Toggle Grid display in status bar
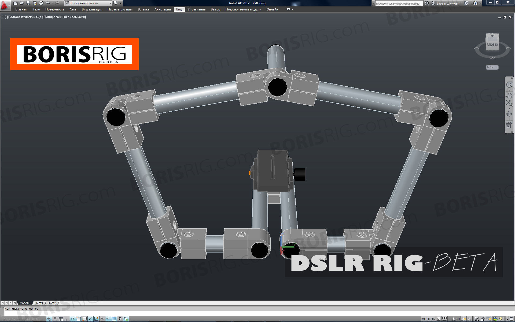Viewport: 515px width, 322px height. (x=61, y=319)
